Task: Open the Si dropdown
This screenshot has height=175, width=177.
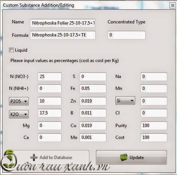Action: pos(125,101)
